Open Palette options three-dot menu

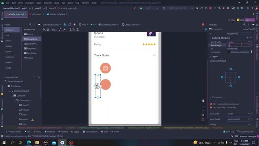[35, 24]
